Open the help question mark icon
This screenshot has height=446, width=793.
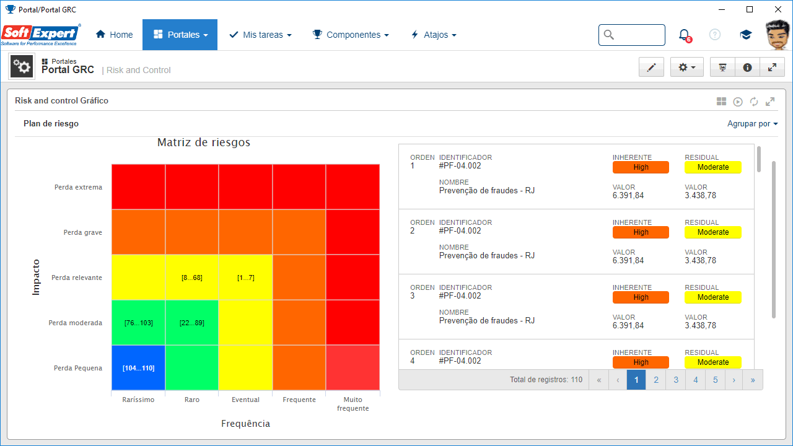click(x=715, y=35)
